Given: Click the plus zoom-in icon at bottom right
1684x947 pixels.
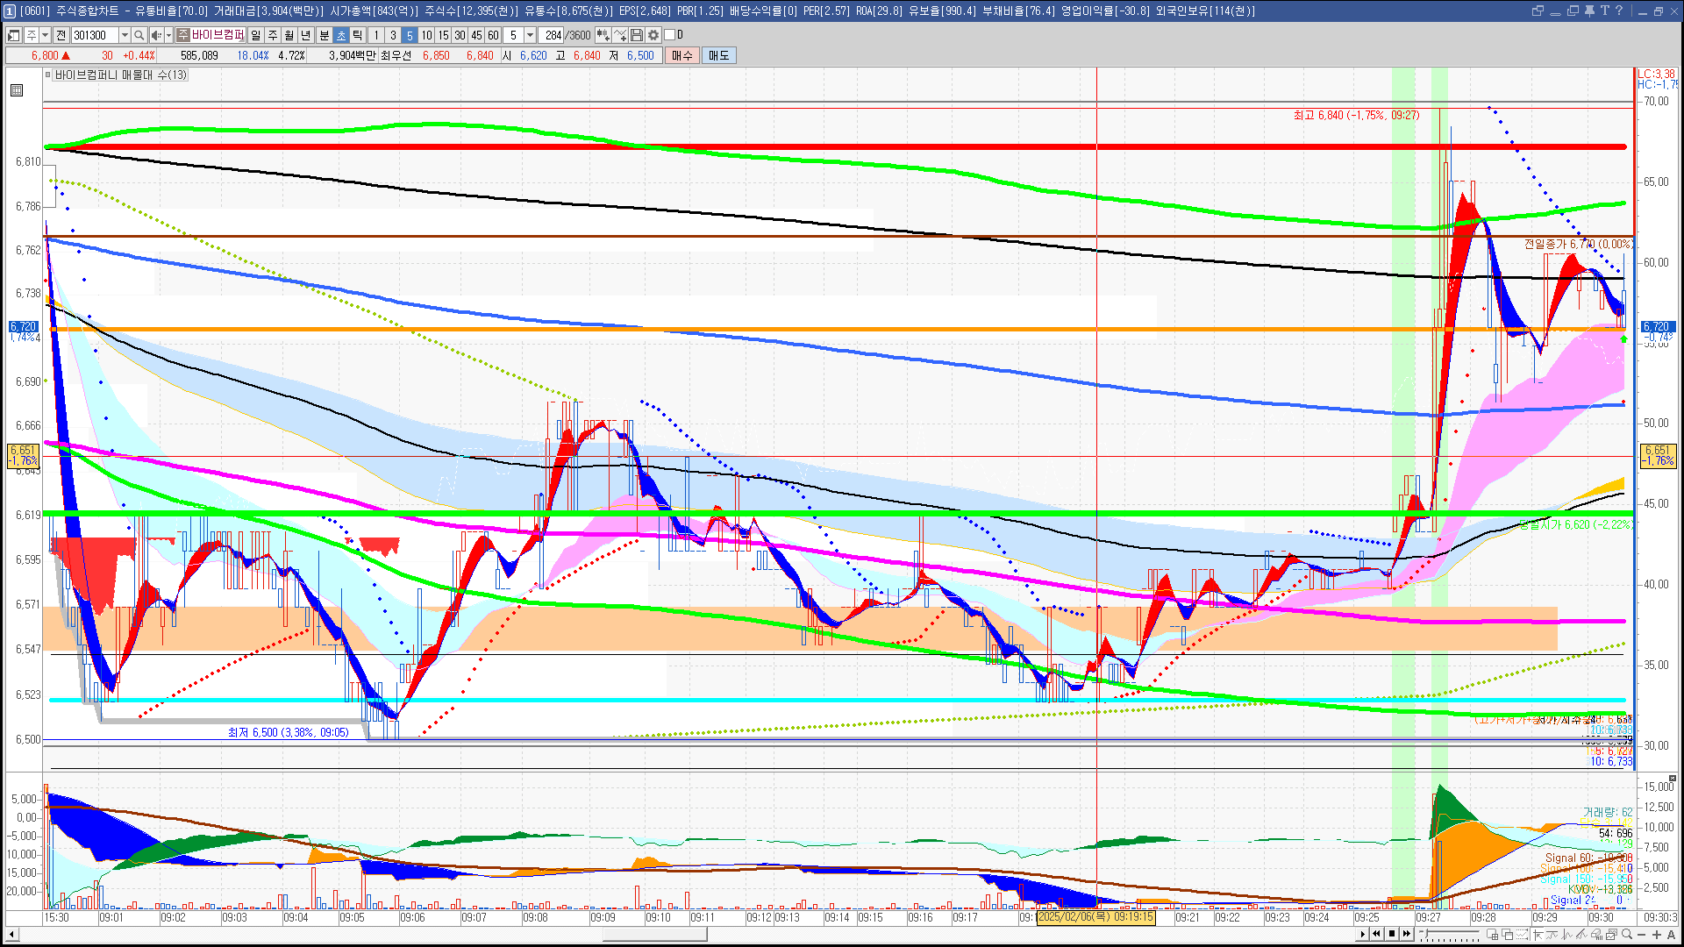Looking at the screenshot, I should (1657, 935).
